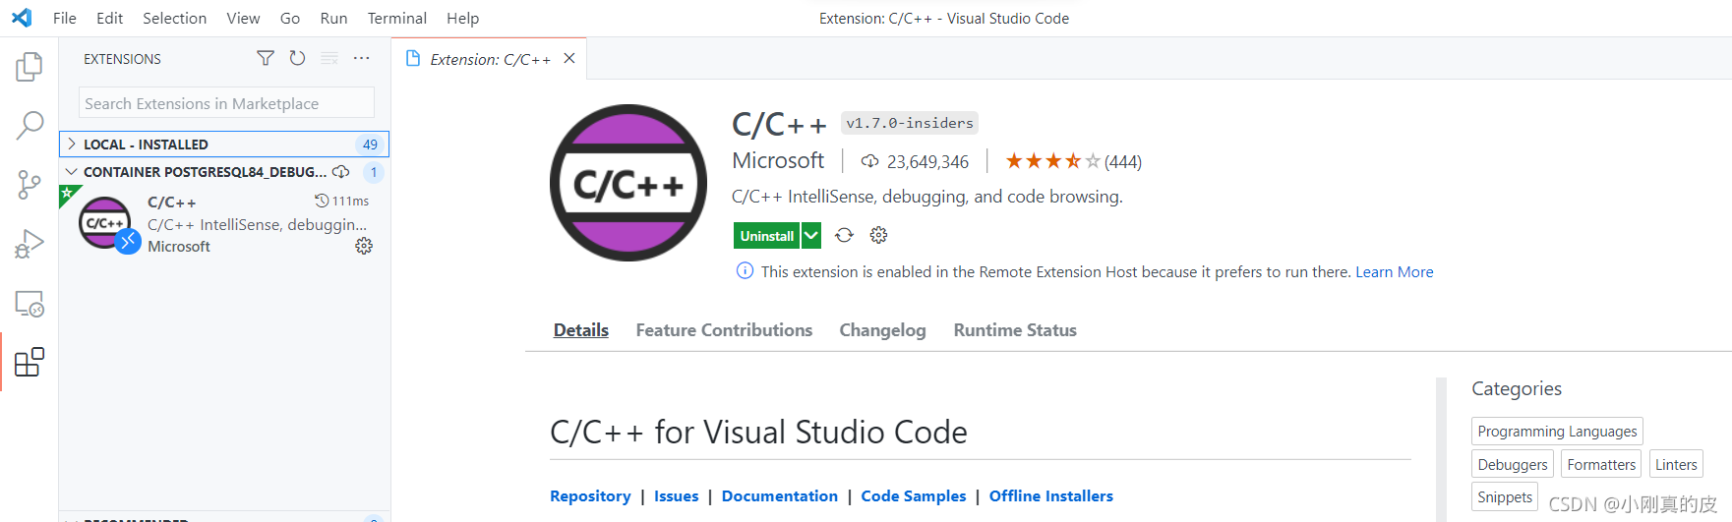Click the VS Code logo icon

(22, 18)
